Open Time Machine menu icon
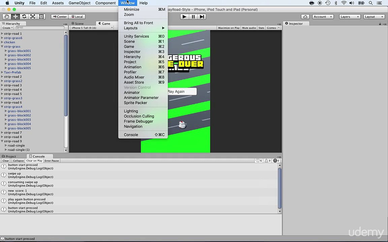This screenshot has height=242, width=388. click(x=328, y=3)
